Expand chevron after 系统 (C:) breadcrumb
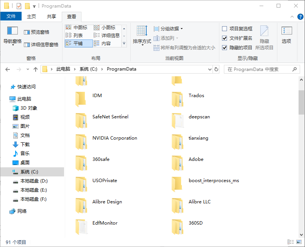This screenshot has width=305, height=247. click(102, 69)
